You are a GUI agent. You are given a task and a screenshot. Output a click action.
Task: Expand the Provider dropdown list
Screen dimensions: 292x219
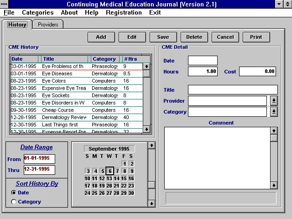(x=274, y=101)
